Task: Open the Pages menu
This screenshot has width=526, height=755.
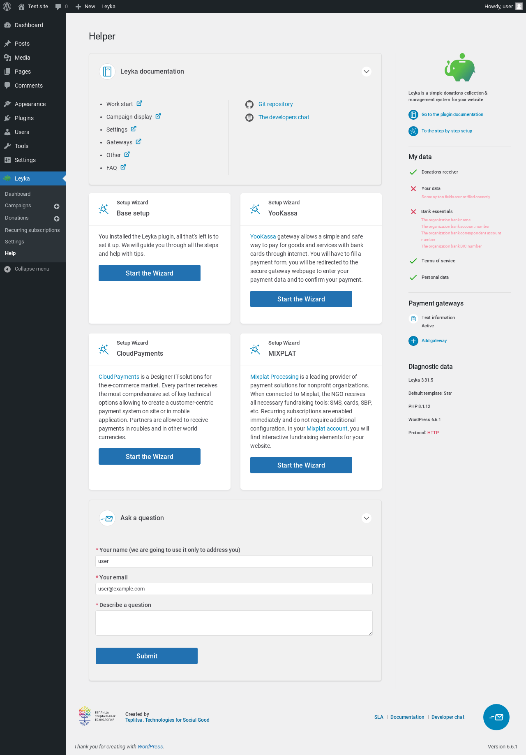Action: 33,72
